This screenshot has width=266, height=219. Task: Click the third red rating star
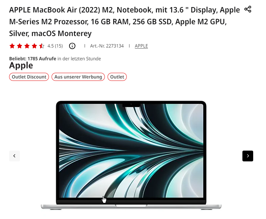tap(27, 46)
